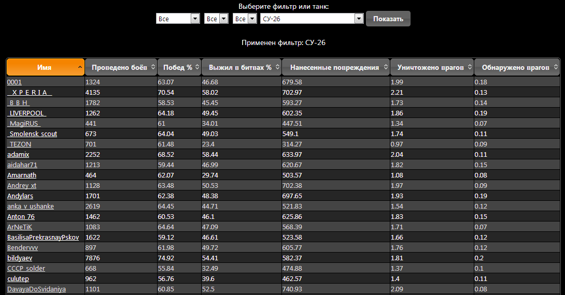This screenshot has width=565, height=295.
Task: Click sort arrows in Обнаружено врагов header
Action: (x=555, y=67)
